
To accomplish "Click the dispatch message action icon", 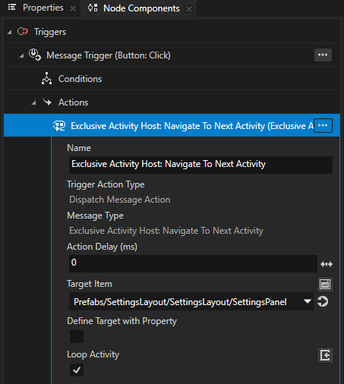I will [59, 126].
